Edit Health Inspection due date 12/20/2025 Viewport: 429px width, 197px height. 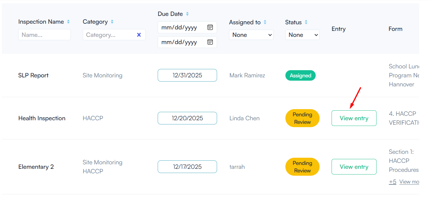click(x=187, y=118)
